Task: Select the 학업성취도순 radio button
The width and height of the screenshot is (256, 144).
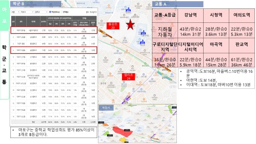Action: pyautogui.click(x=50, y=12)
